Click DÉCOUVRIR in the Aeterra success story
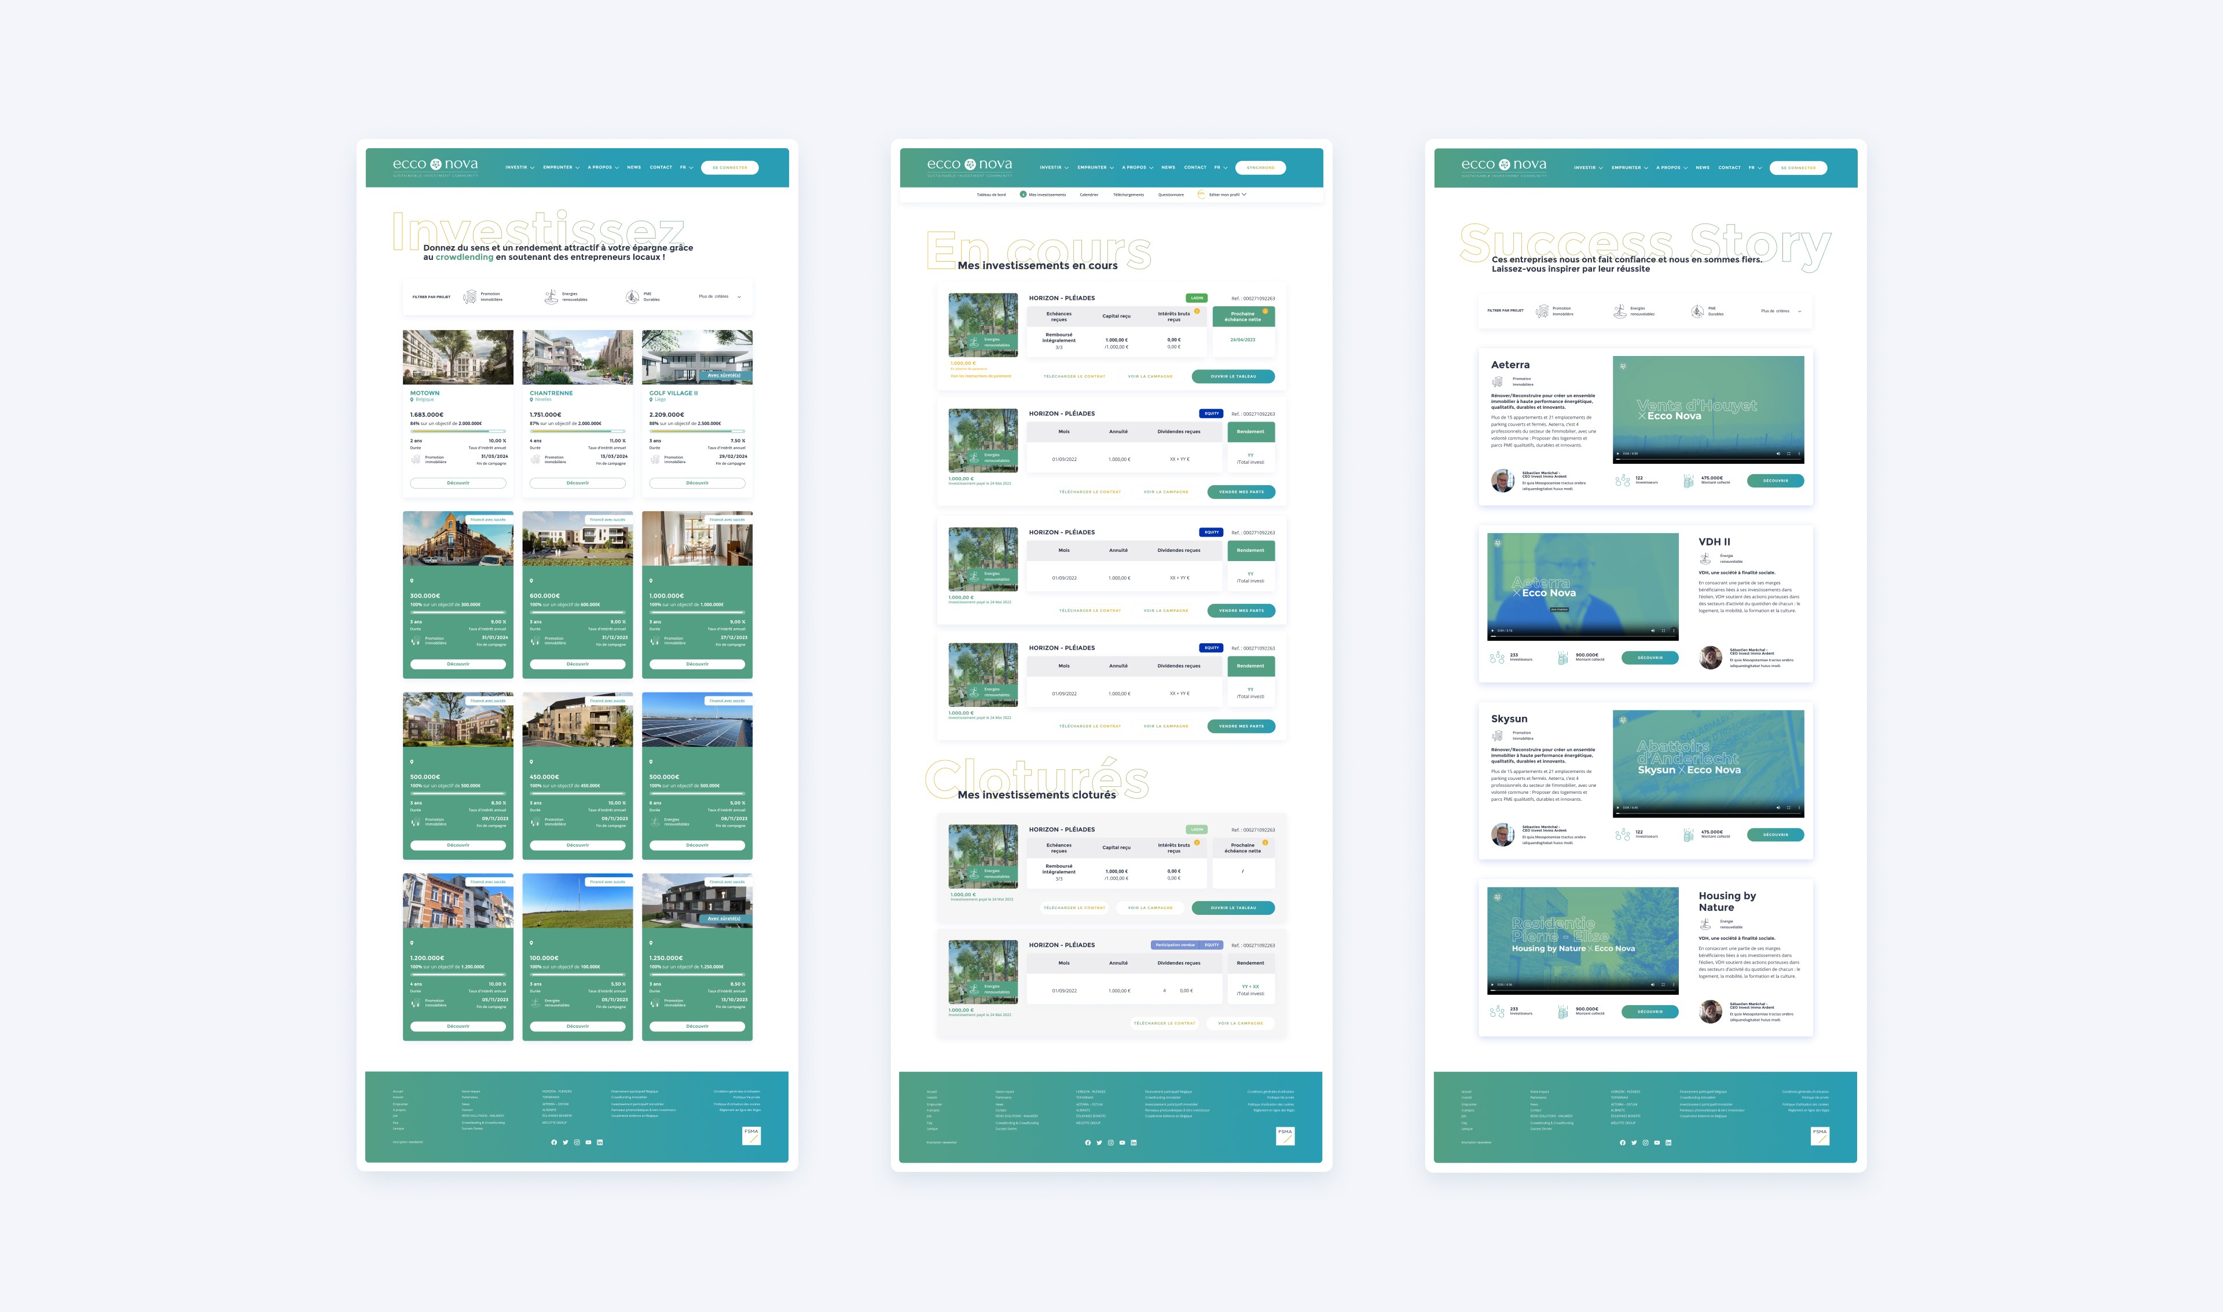Screen dimensions: 2223x1312 pos(1776,481)
